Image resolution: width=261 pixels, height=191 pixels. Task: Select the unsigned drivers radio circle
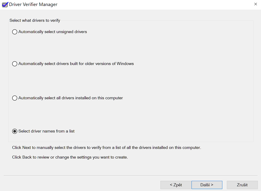tap(15, 32)
